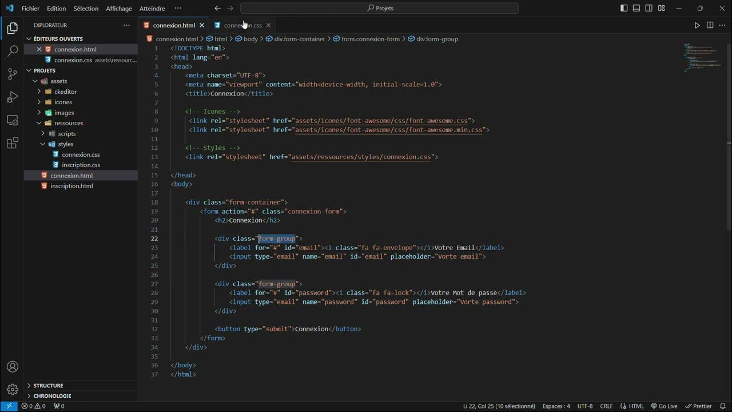Click Li 22, Col 25 cursor position
Image resolution: width=732 pixels, height=412 pixels.
point(499,406)
